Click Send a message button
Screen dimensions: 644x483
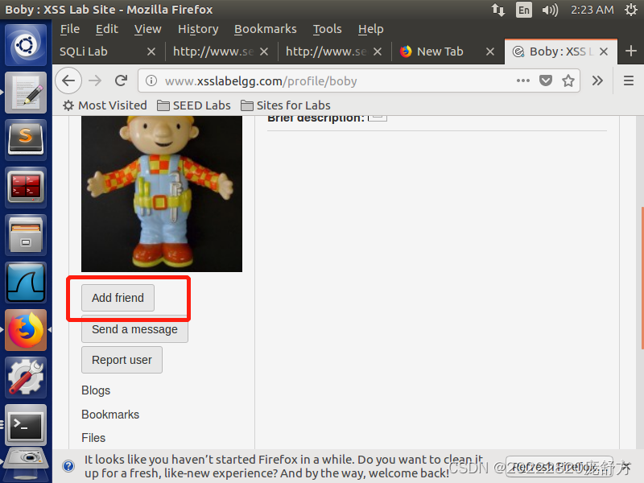(134, 329)
